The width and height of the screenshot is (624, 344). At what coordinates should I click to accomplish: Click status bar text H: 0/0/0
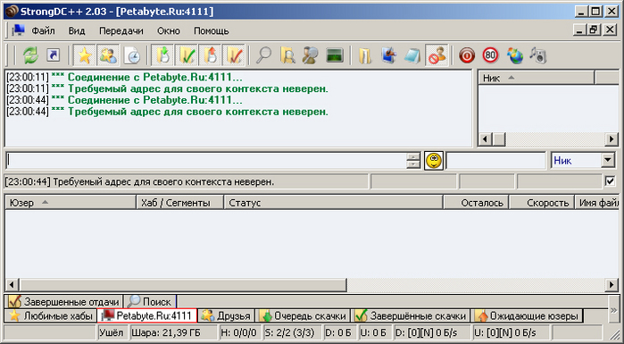pos(238,332)
